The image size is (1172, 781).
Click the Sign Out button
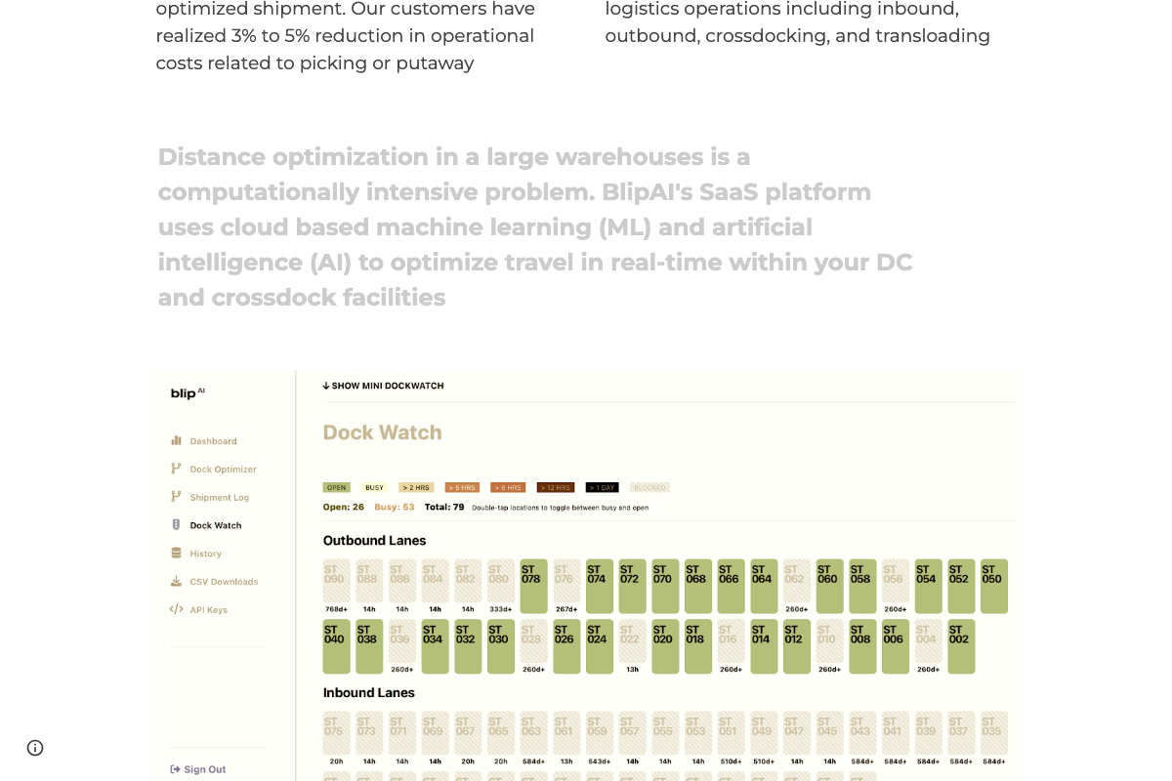(198, 769)
